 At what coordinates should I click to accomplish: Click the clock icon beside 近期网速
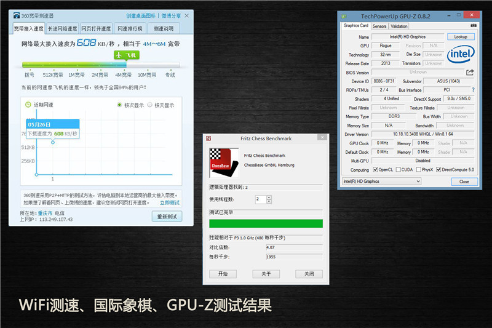pyautogui.click(x=28, y=105)
